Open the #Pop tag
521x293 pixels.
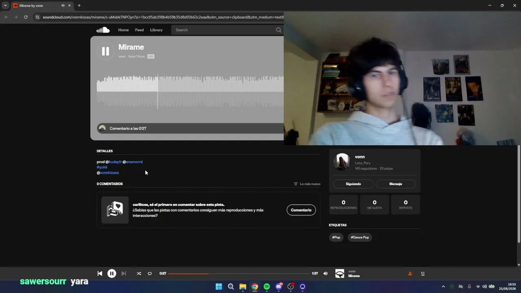[x=336, y=237]
